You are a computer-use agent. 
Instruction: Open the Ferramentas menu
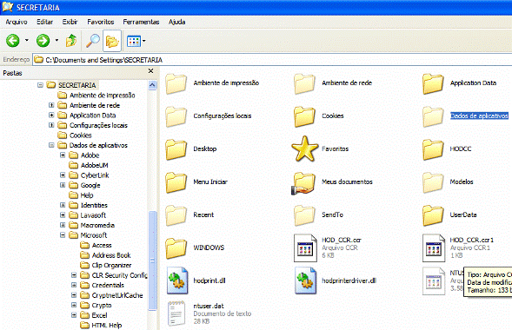click(141, 22)
